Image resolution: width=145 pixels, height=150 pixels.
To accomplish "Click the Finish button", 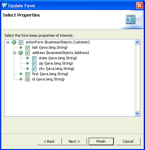I will click(x=101, y=141).
